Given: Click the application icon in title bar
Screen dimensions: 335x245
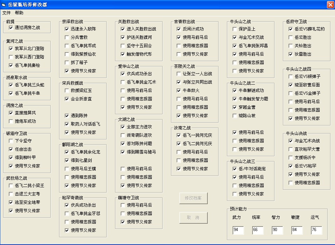Looking at the screenshot, I should tap(3, 5).
